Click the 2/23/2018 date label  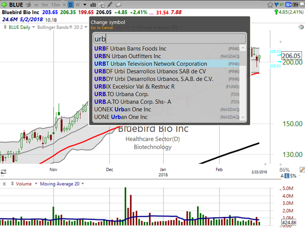click(259, 172)
